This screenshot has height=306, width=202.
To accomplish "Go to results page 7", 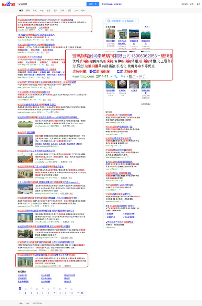I will click(x=54, y=293).
